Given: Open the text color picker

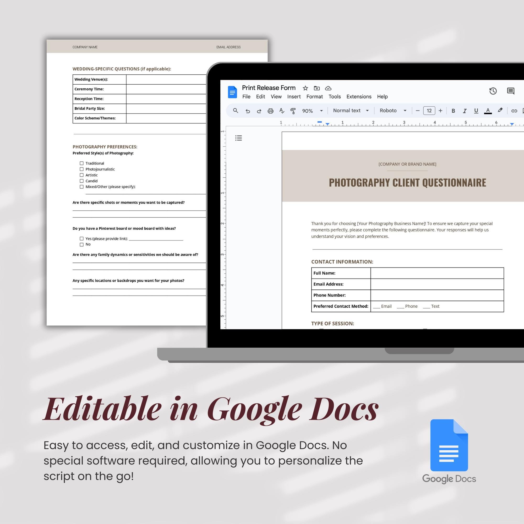Looking at the screenshot, I should click(x=488, y=111).
